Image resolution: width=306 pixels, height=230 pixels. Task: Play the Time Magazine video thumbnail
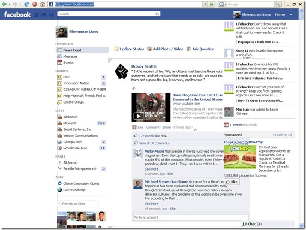[x=151, y=107]
